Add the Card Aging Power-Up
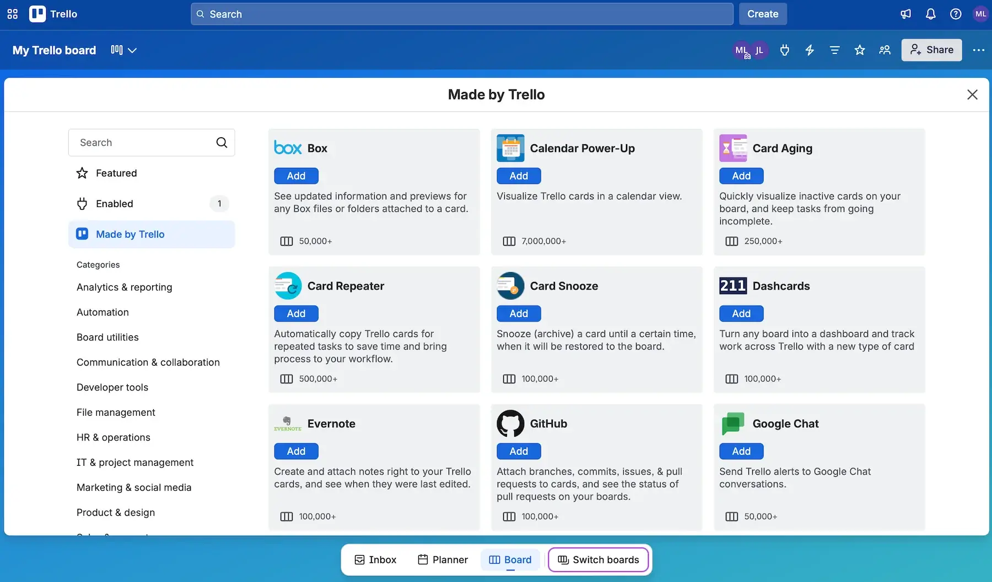Image resolution: width=992 pixels, height=582 pixels. [741, 176]
